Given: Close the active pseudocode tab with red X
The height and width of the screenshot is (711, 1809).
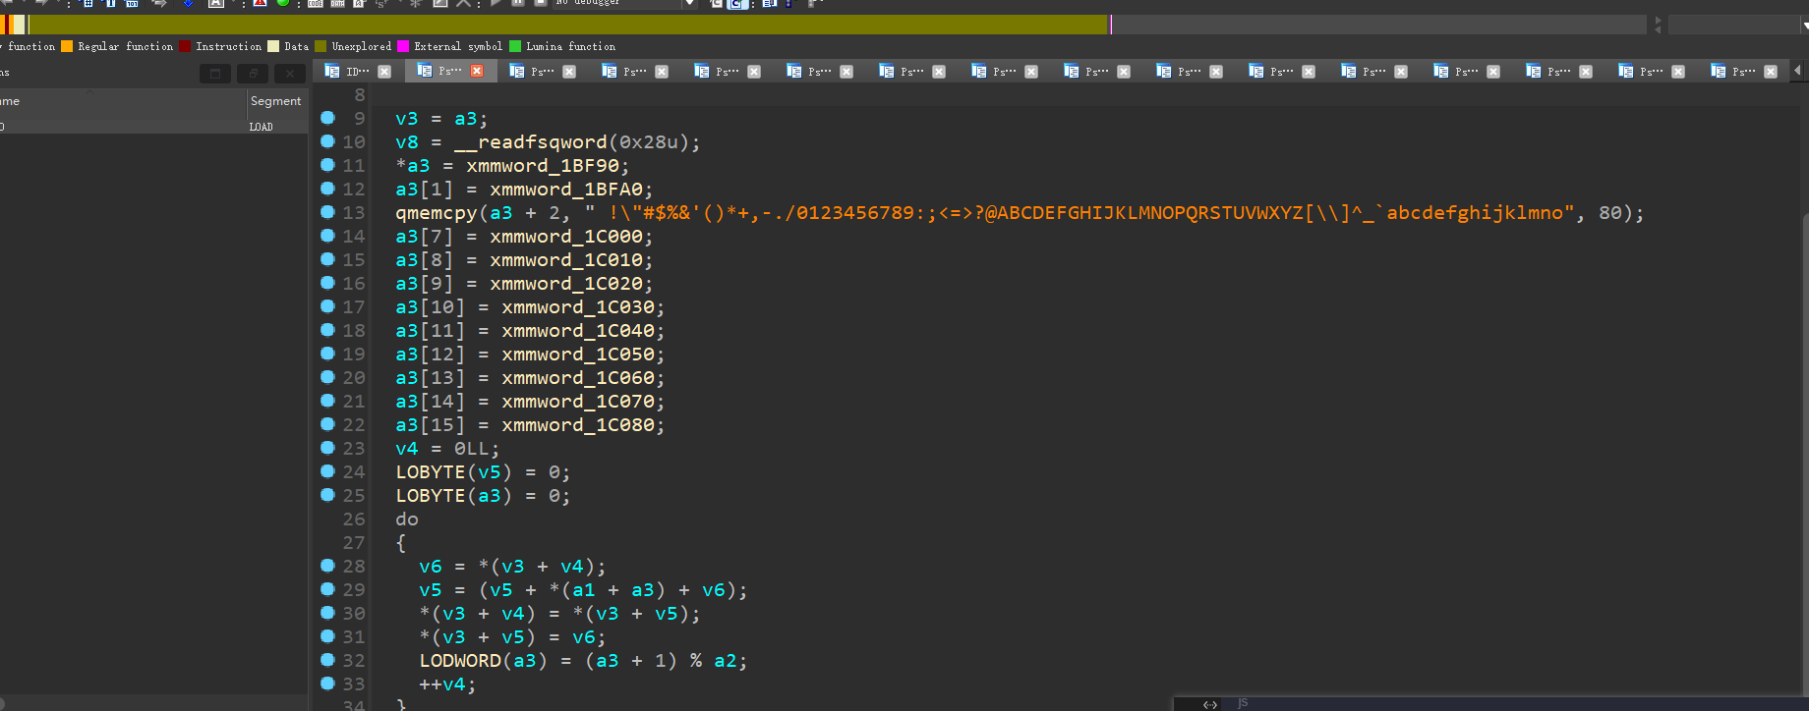Looking at the screenshot, I should [477, 71].
